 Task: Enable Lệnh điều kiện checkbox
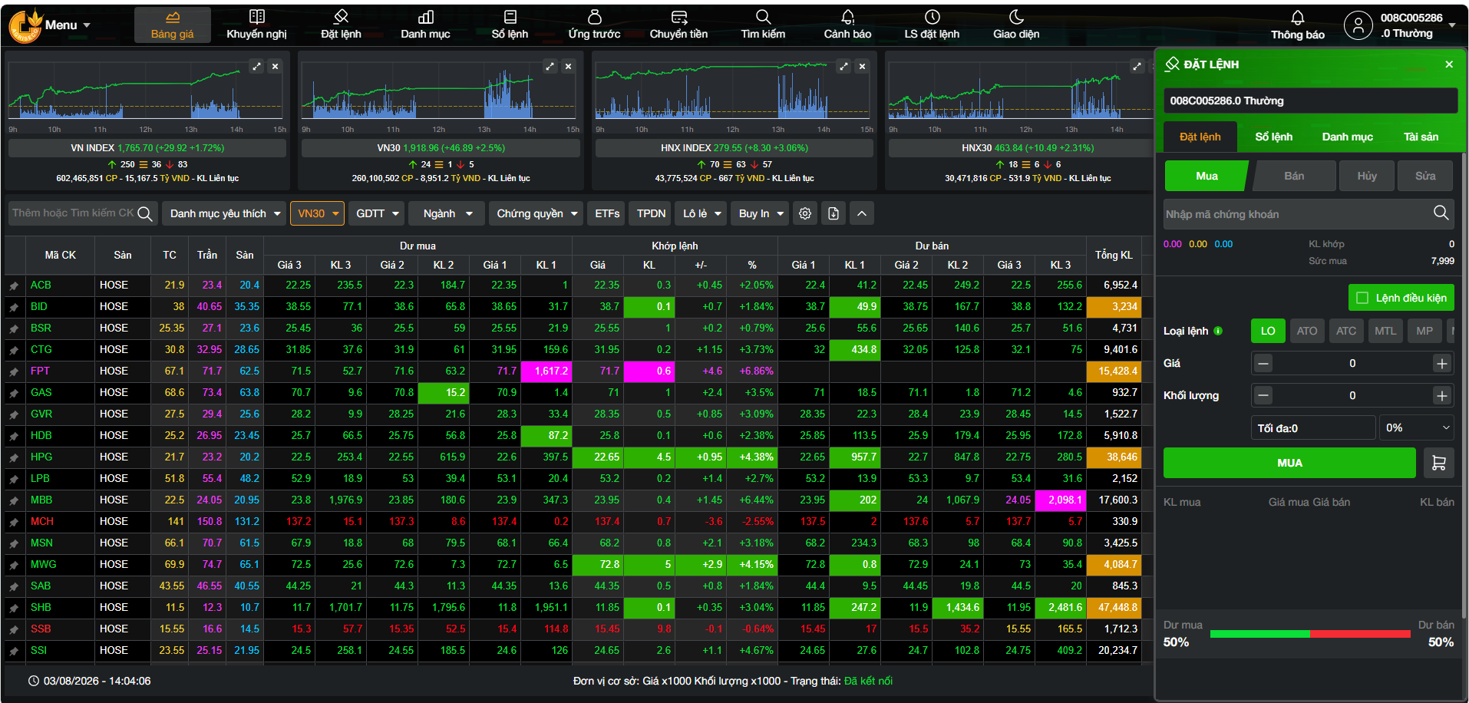(1362, 298)
